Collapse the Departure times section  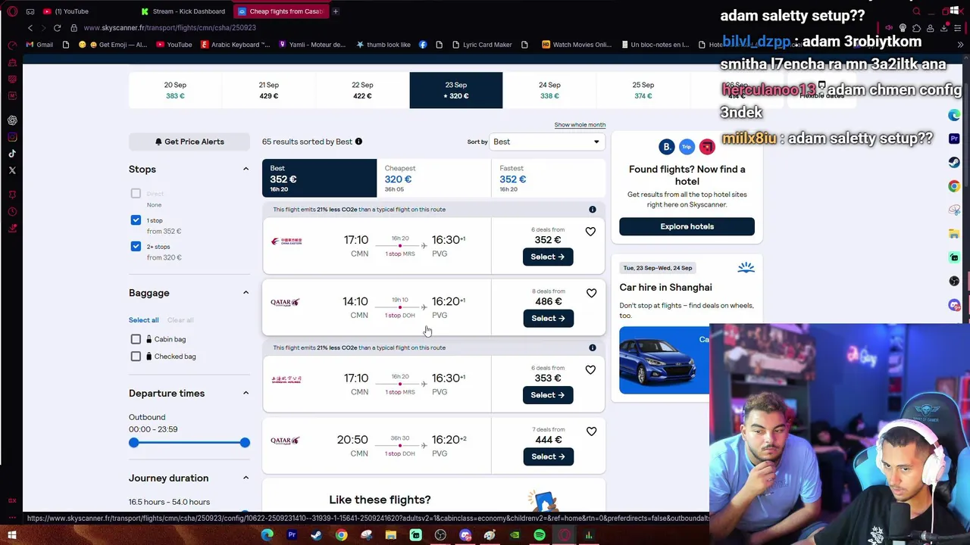click(246, 394)
